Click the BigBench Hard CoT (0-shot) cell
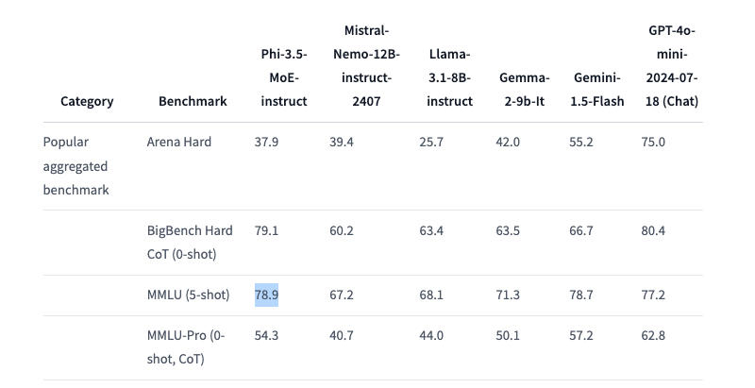Viewport: 755px width, 388px height. (190, 243)
